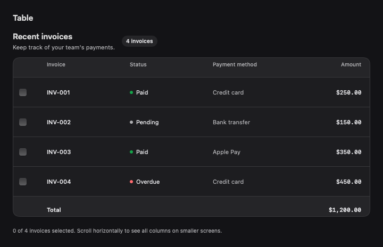Click the Invoice column header
This screenshot has height=247, width=383.
[56, 65]
